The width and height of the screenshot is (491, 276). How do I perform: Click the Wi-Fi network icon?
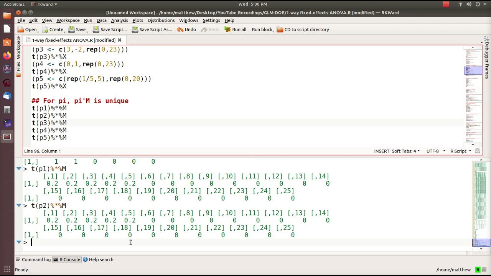pyautogui.click(x=461, y=4)
